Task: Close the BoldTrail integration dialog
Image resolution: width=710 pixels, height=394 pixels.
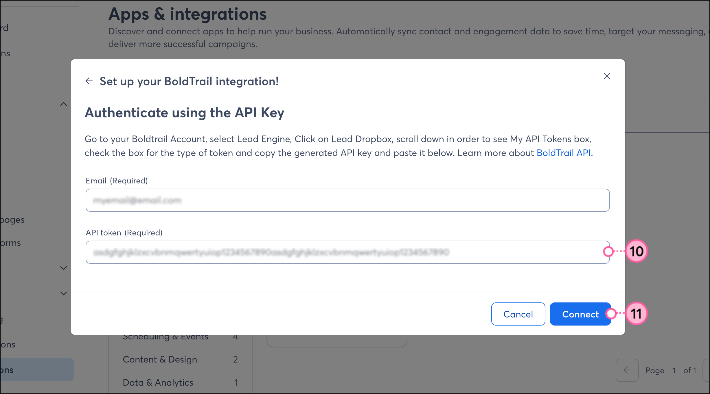Action: pos(607,76)
